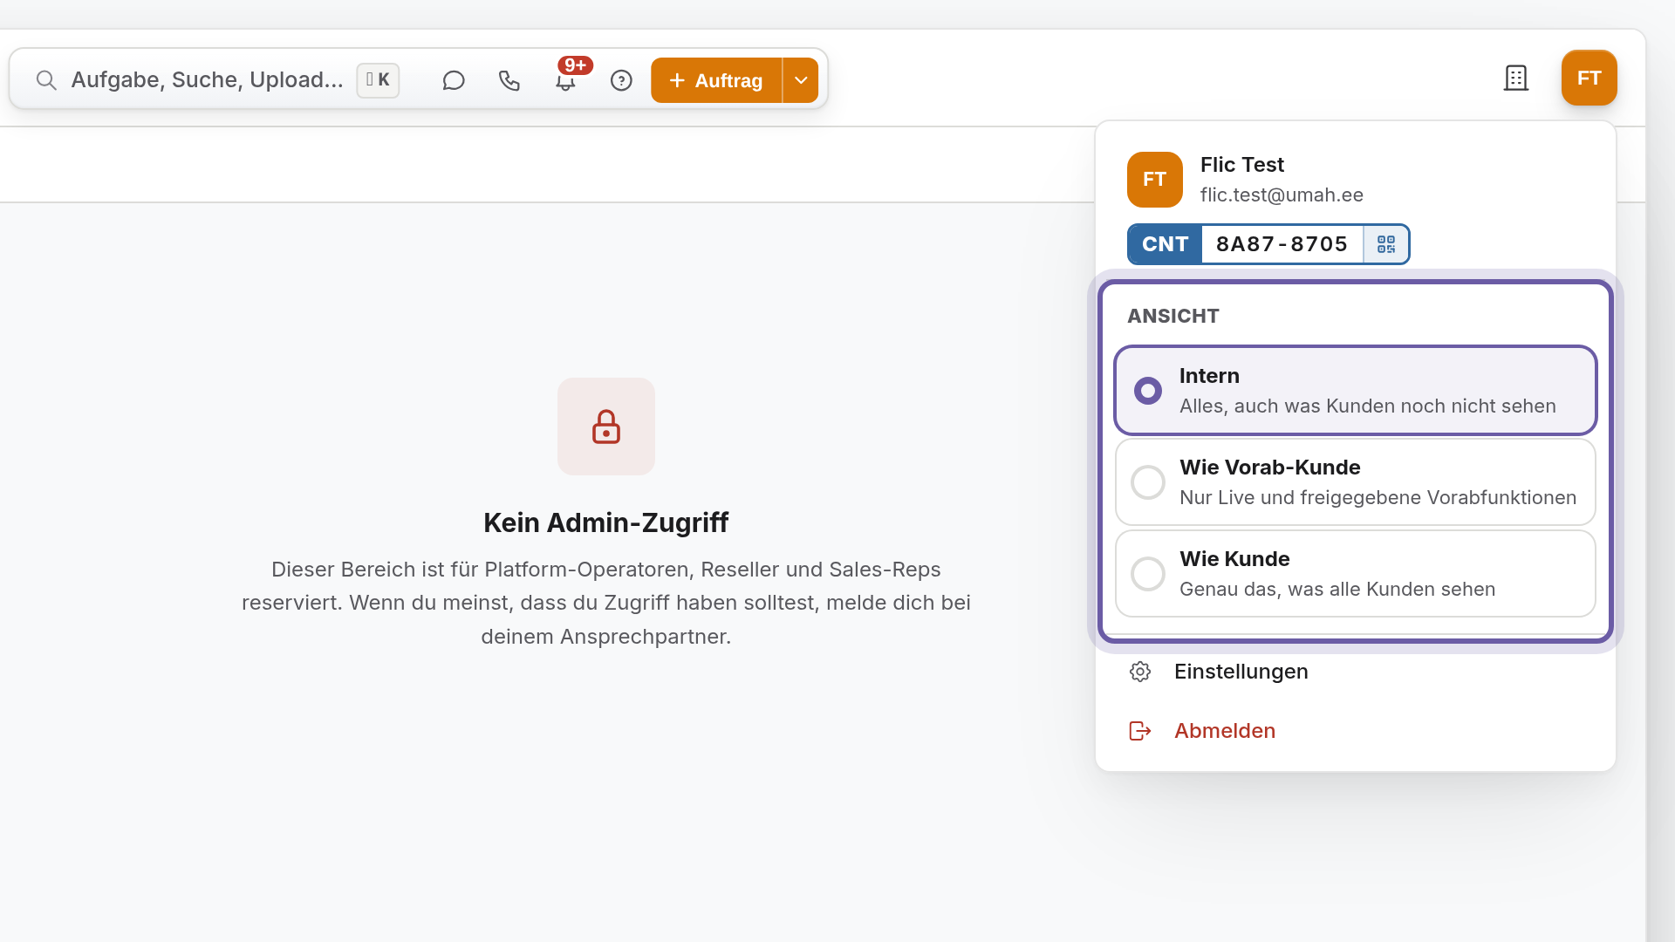Choose Abmelden to log out
The image size is (1675, 942).
(x=1355, y=731)
